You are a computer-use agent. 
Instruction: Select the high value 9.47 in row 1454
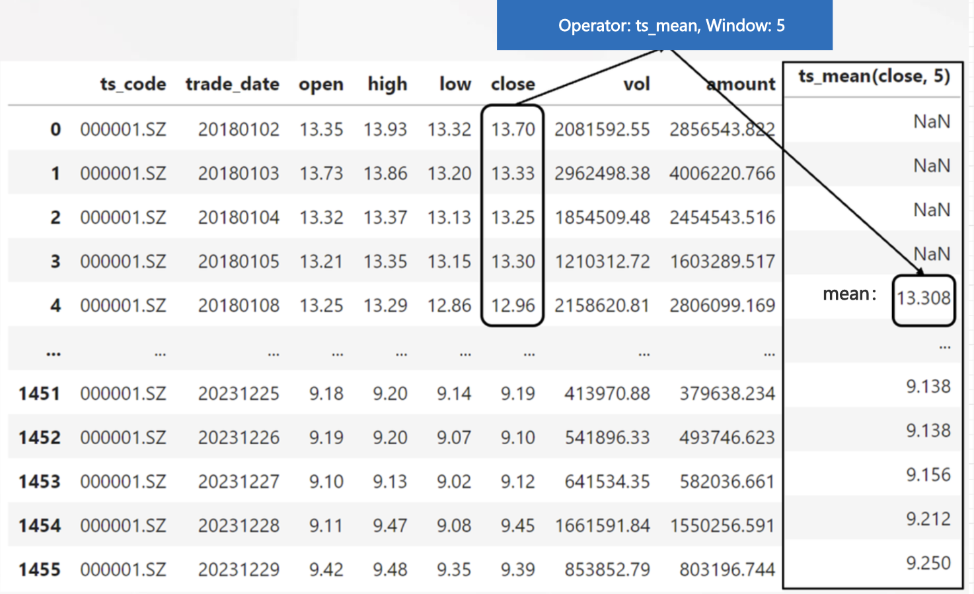[x=390, y=526]
